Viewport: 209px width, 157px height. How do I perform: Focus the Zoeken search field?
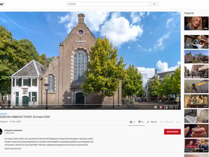click(108, 4)
